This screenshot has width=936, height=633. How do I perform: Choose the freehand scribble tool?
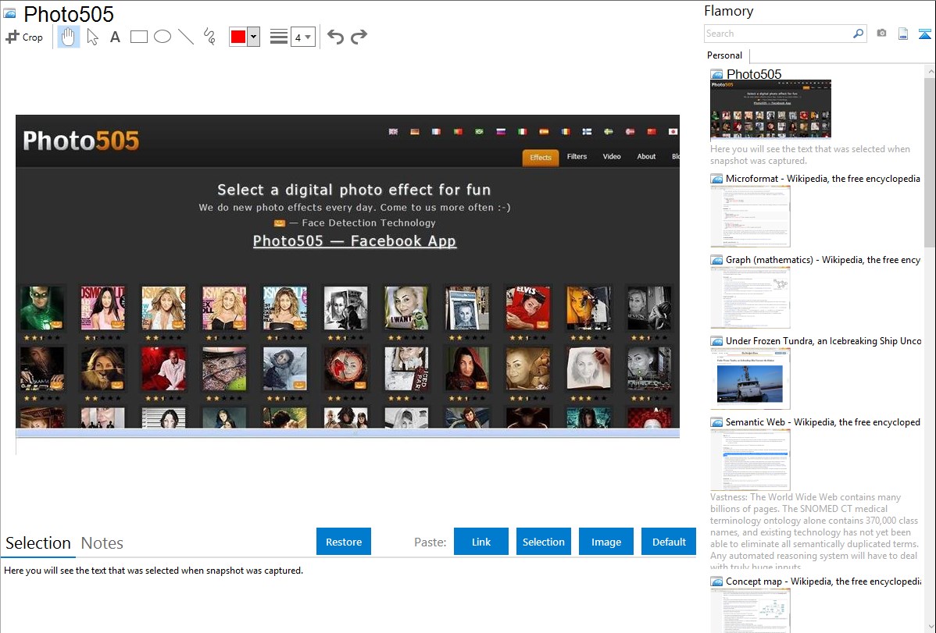point(209,37)
